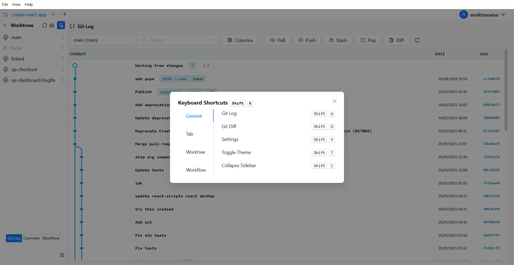The image size is (514, 265).
Task: Click the refresh worktrees icon
Action: pyautogui.click(x=44, y=25)
